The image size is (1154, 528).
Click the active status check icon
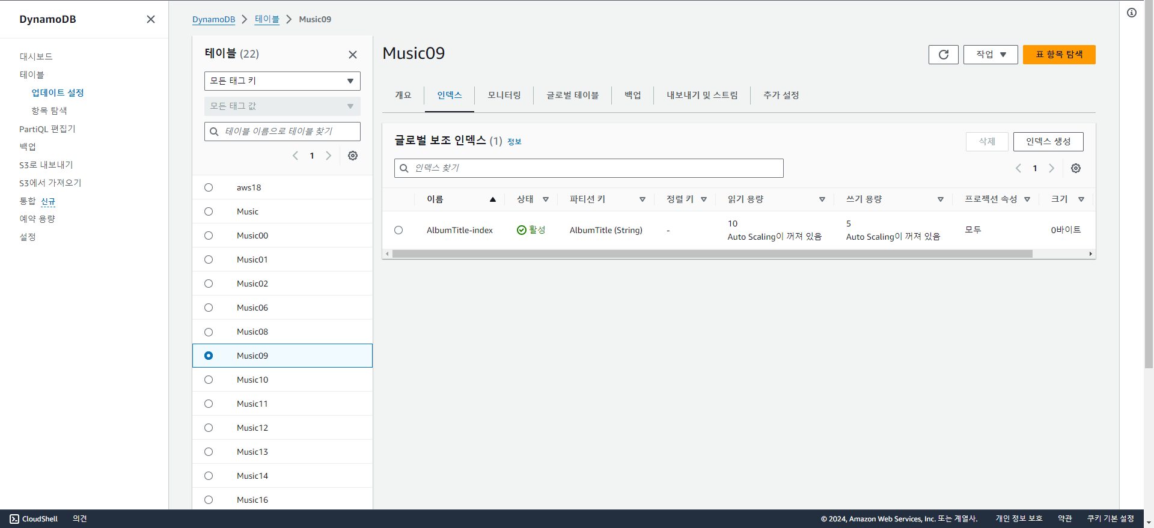[522, 230]
